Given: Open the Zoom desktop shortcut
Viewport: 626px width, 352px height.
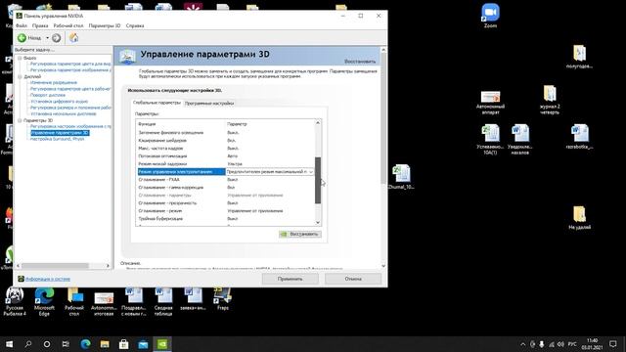Looking at the screenshot, I should click(x=490, y=16).
